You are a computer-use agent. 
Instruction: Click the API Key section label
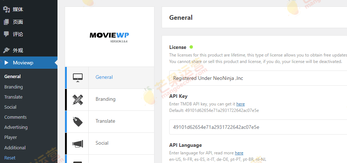(x=179, y=96)
